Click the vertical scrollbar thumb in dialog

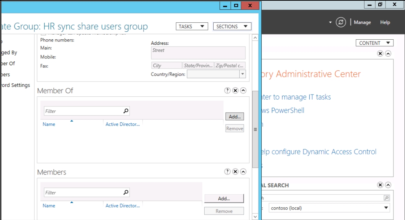coord(255,129)
